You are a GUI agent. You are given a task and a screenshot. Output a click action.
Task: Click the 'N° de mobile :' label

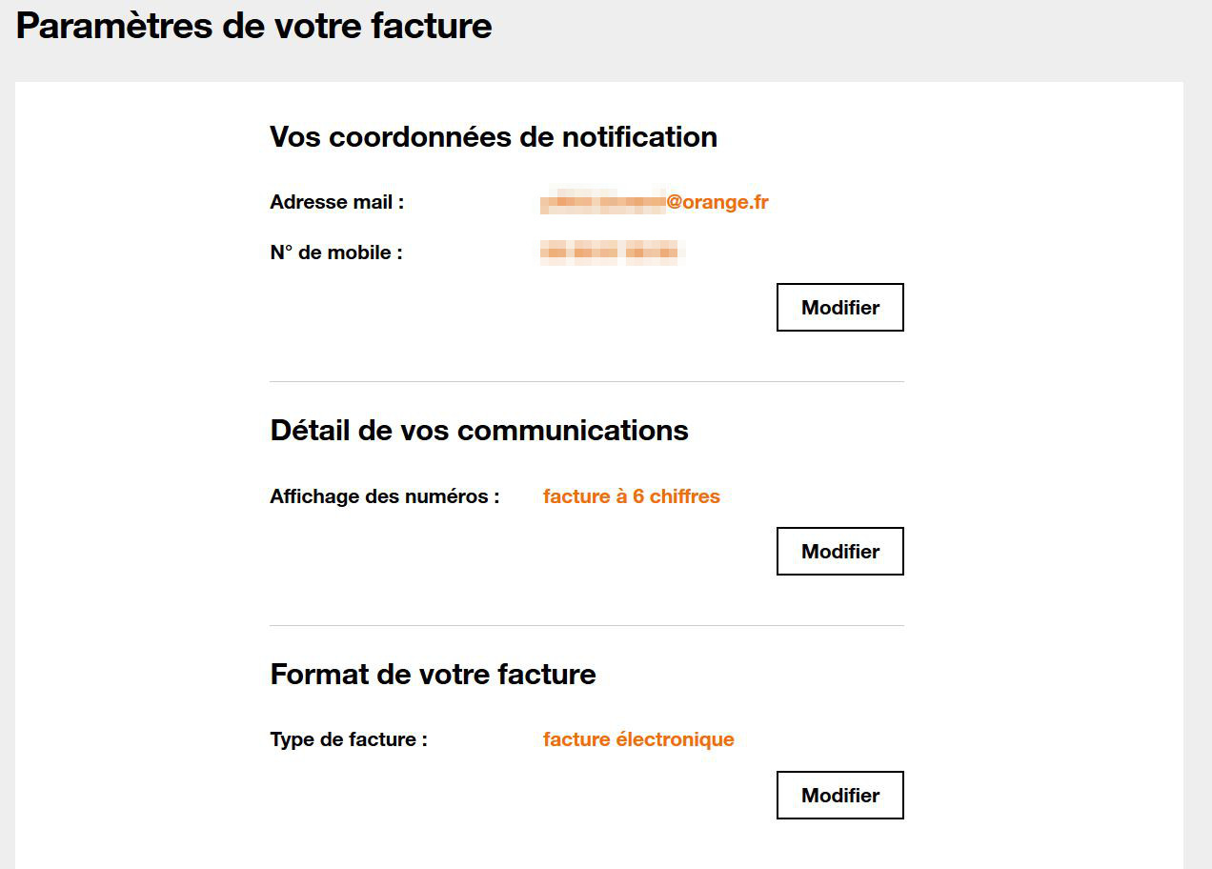tap(336, 253)
